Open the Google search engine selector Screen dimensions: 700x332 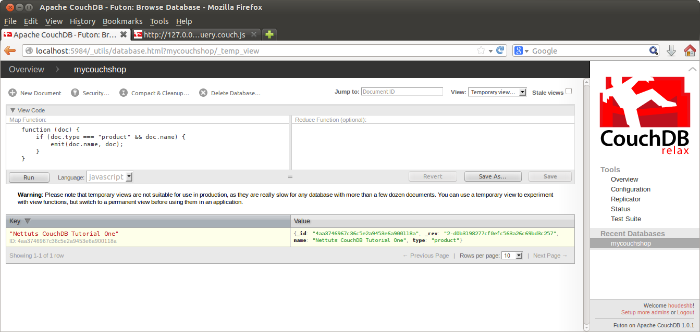tap(522, 50)
